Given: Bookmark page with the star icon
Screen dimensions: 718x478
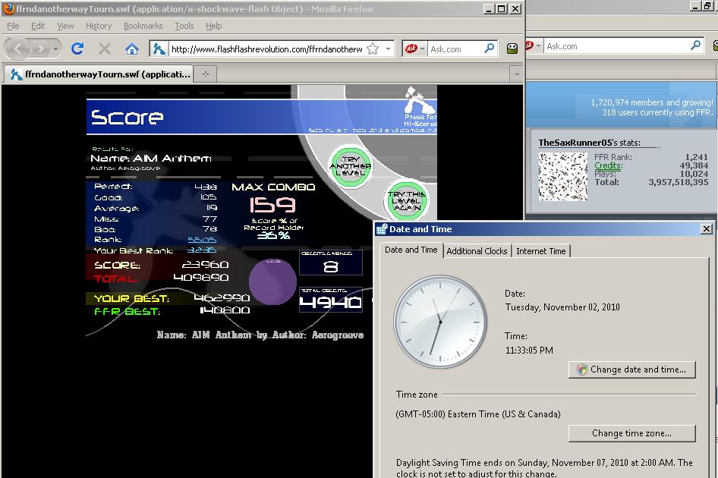Looking at the screenshot, I should (x=373, y=49).
